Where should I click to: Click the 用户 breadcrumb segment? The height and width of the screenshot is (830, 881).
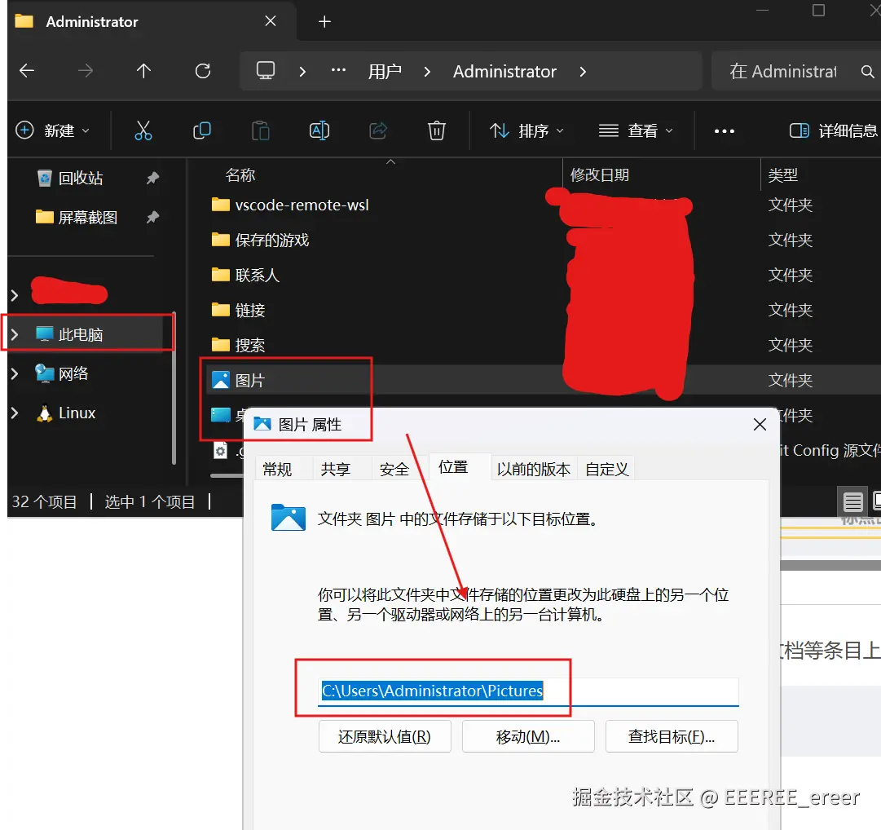coord(385,72)
